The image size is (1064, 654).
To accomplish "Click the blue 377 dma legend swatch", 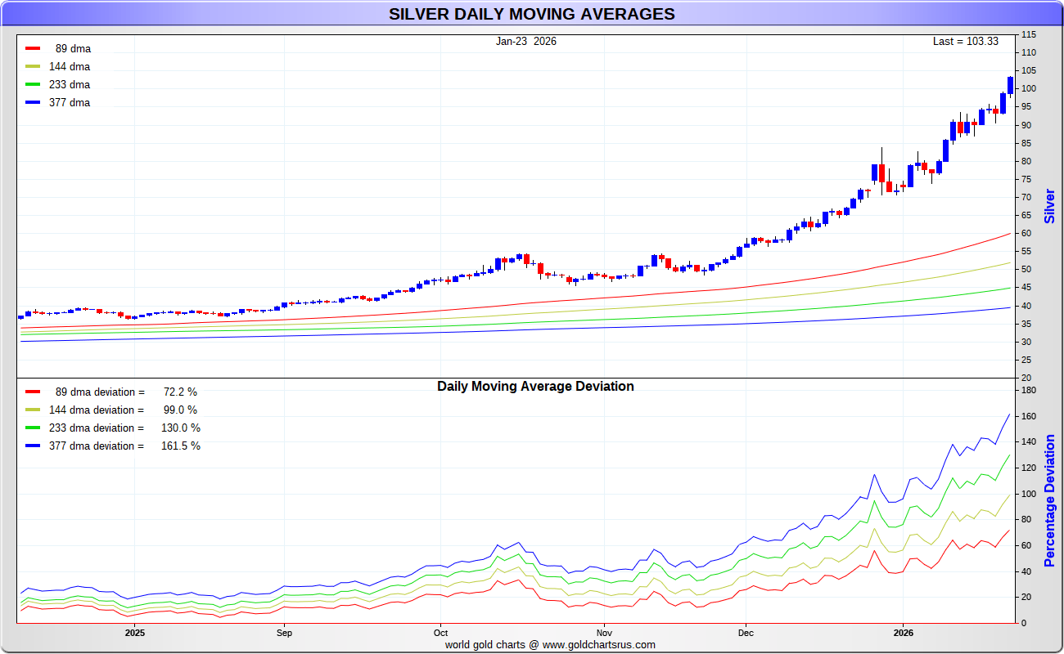I will pos(33,103).
